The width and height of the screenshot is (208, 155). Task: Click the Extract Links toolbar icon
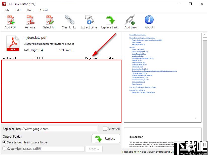point(89,20)
